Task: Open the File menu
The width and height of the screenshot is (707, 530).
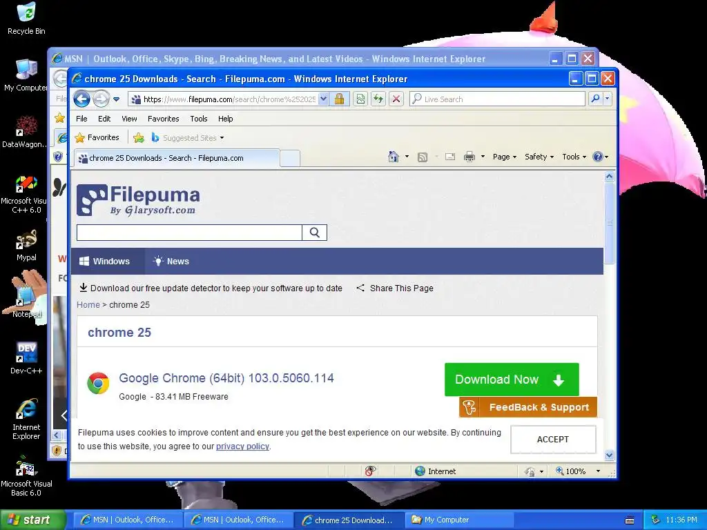Action: 81,119
